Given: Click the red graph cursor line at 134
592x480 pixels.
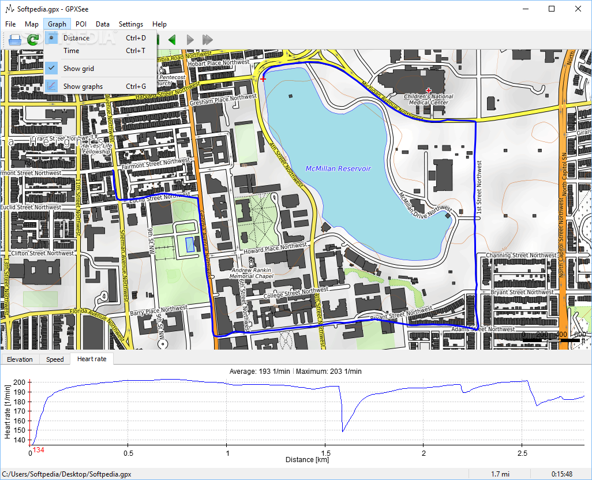Looking at the screenshot, I should pyautogui.click(x=30, y=413).
